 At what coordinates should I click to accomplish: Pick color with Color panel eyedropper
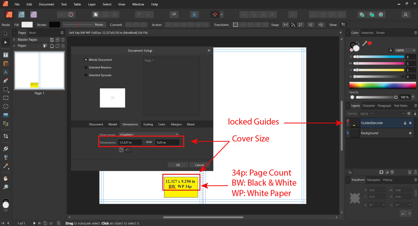[x=364, y=43]
